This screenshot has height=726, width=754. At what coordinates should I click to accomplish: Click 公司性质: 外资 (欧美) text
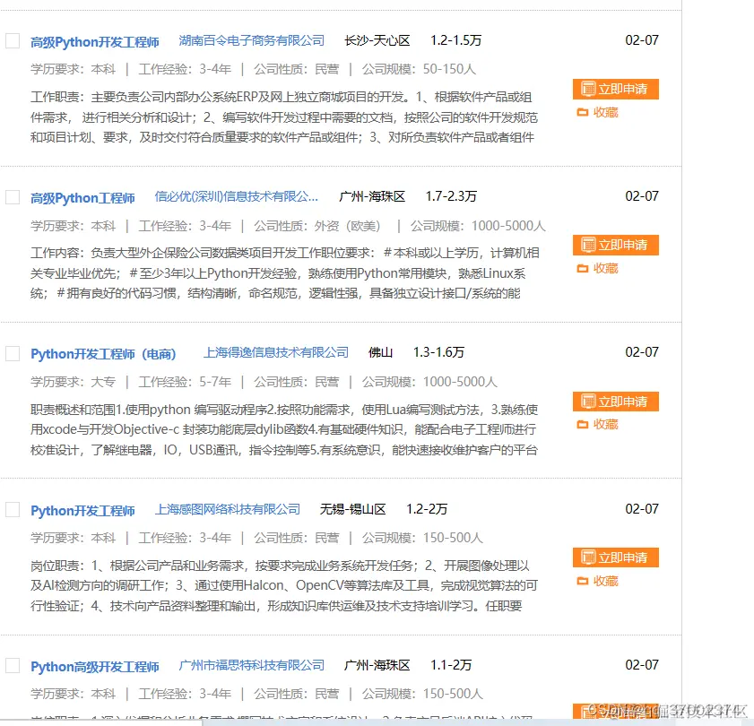[x=317, y=226]
